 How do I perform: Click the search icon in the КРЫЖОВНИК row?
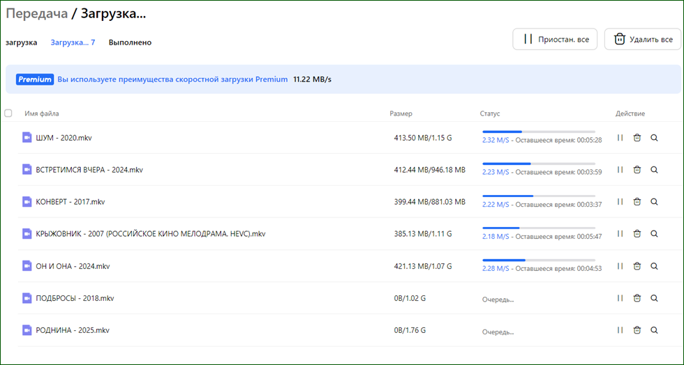pos(654,234)
